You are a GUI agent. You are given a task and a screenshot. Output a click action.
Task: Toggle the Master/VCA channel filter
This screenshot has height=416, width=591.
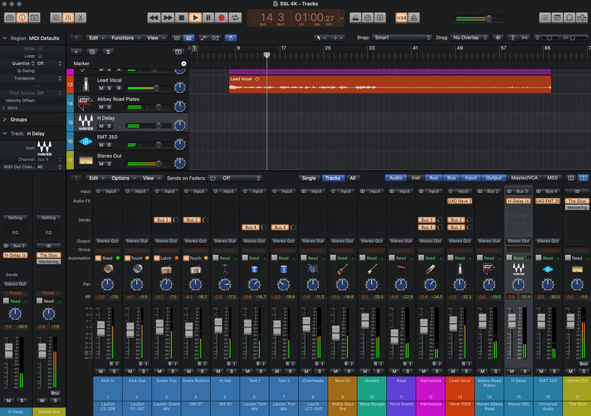click(525, 178)
